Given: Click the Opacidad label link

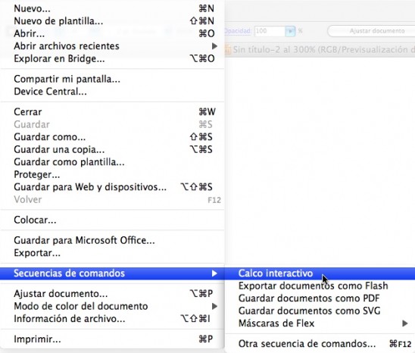Looking at the screenshot, I should (238, 31).
